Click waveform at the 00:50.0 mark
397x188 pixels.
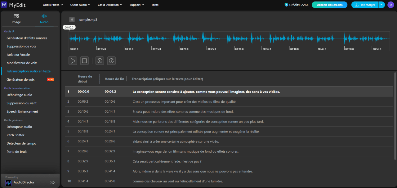point(345,39)
